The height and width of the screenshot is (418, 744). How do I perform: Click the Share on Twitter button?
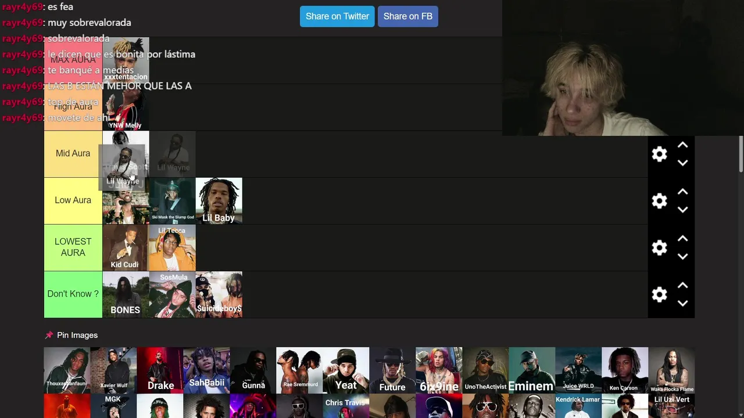337,16
